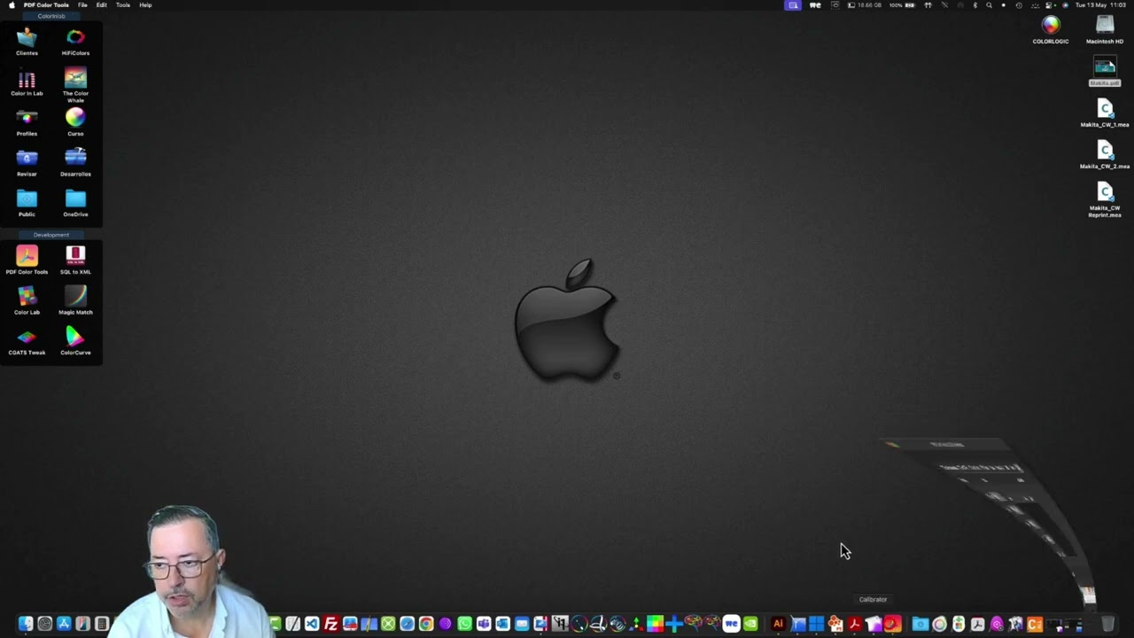Open the battery 100% status item
This screenshot has width=1134, height=638.
point(902,5)
